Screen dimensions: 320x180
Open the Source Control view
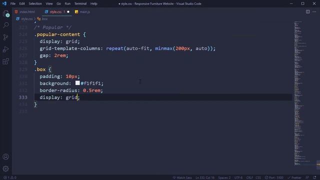click(x=6, y=37)
